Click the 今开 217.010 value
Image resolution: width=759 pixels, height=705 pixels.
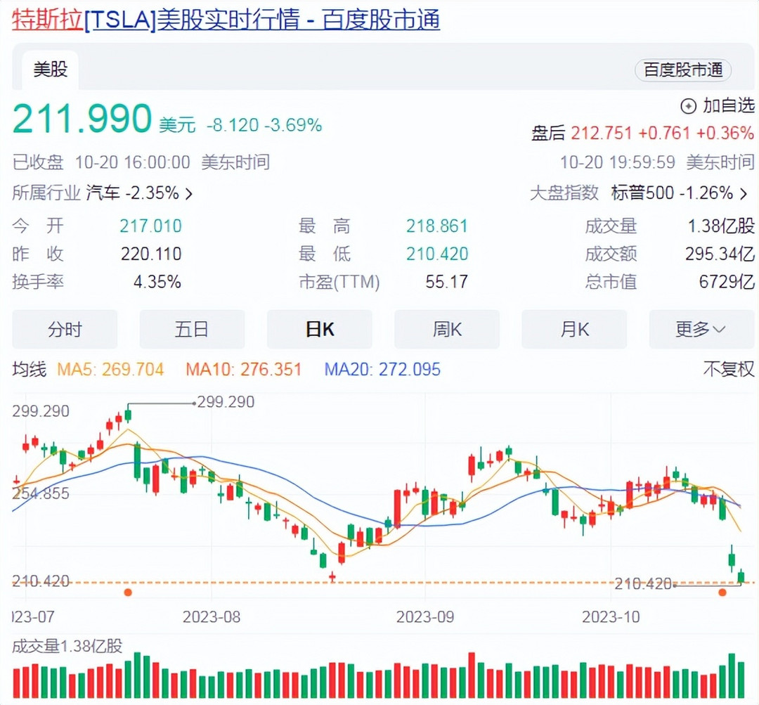(x=150, y=226)
